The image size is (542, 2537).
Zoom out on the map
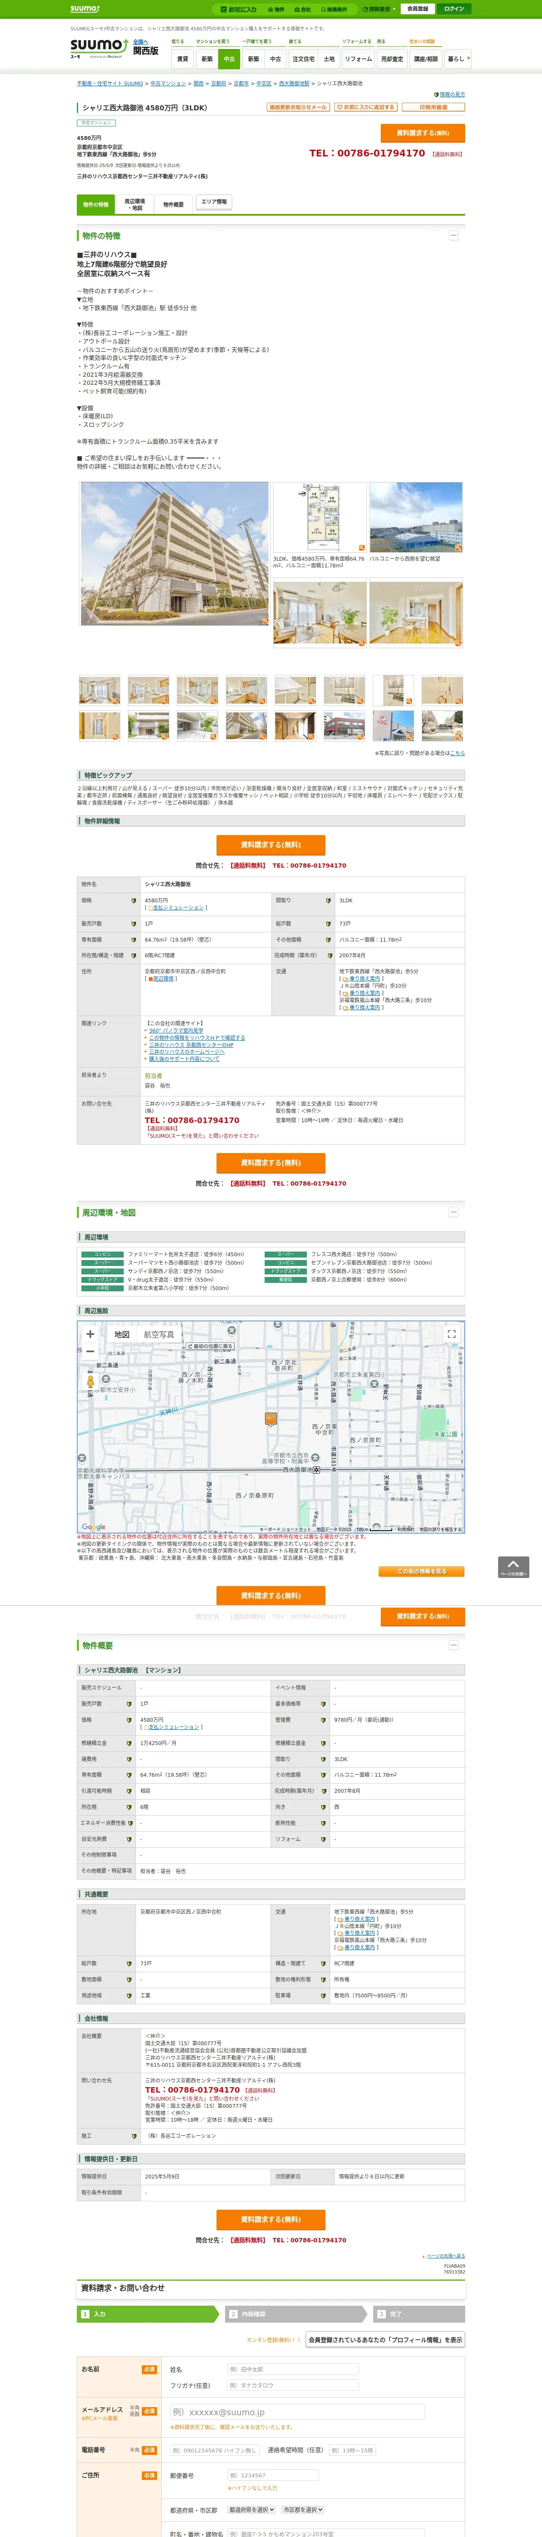click(x=90, y=1351)
